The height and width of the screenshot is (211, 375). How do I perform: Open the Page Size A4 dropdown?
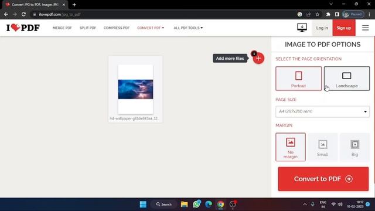point(322,111)
